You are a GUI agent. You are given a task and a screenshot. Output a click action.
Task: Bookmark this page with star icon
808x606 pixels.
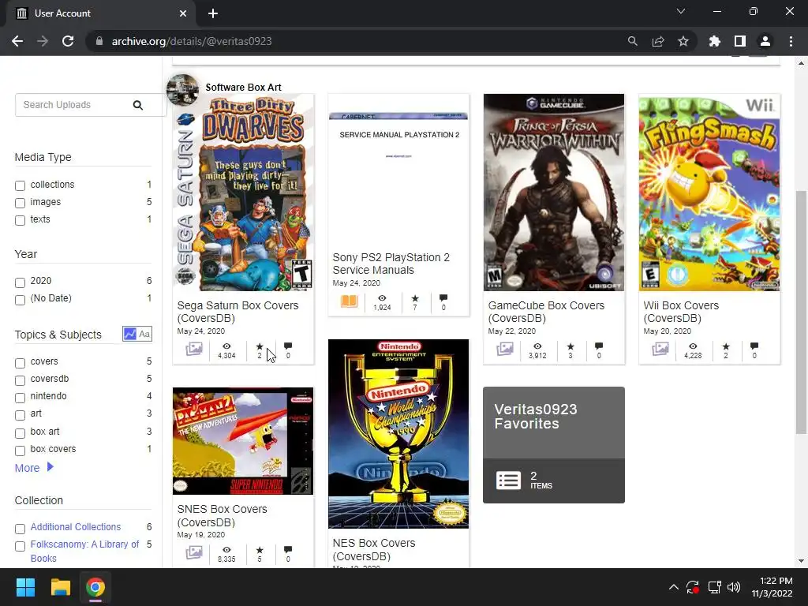(683, 41)
